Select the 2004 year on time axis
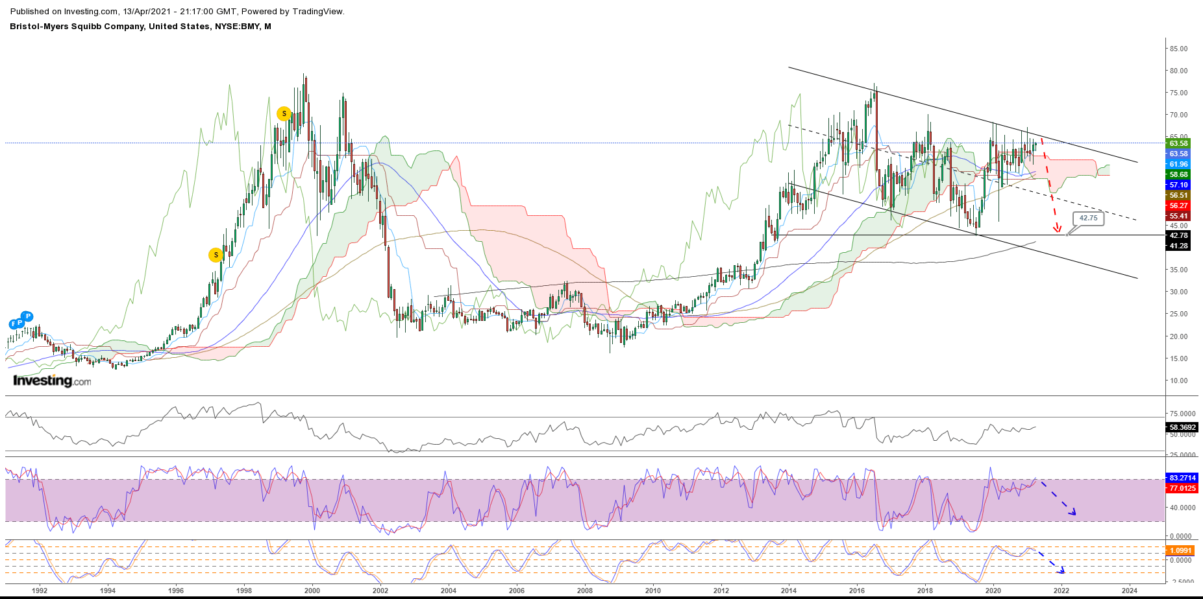 (x=449, y=591)
